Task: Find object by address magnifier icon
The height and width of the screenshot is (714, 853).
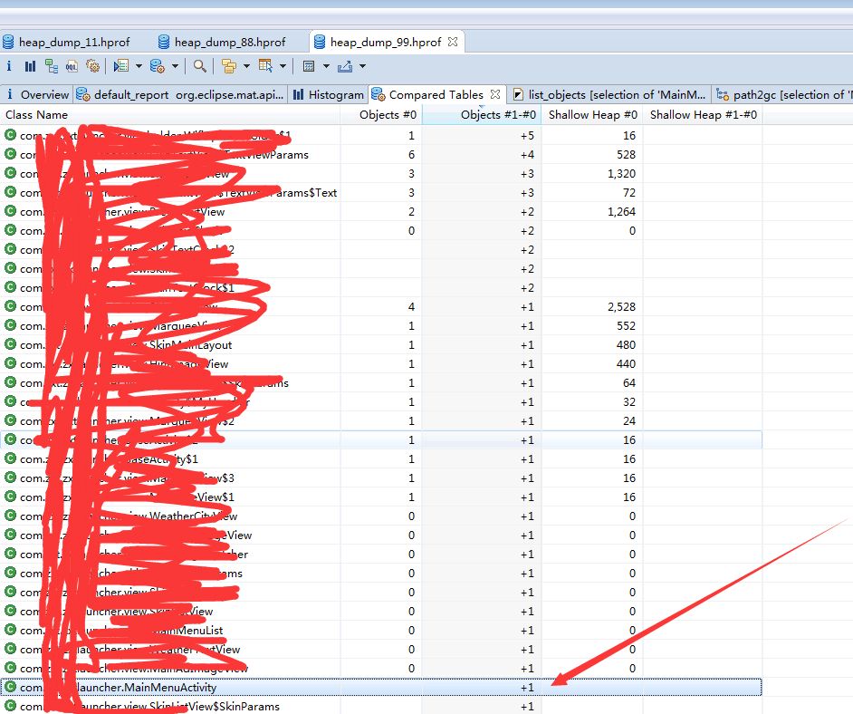Action: (199, 66)
